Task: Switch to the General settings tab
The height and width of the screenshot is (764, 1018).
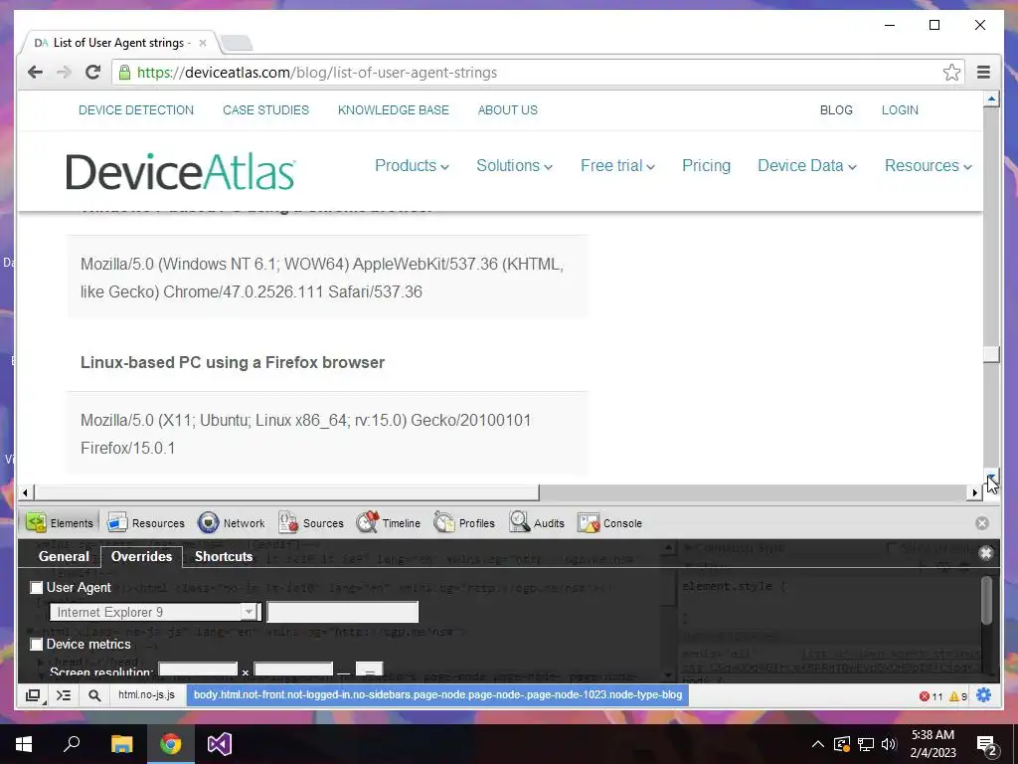Action: (x=64, y=556)
